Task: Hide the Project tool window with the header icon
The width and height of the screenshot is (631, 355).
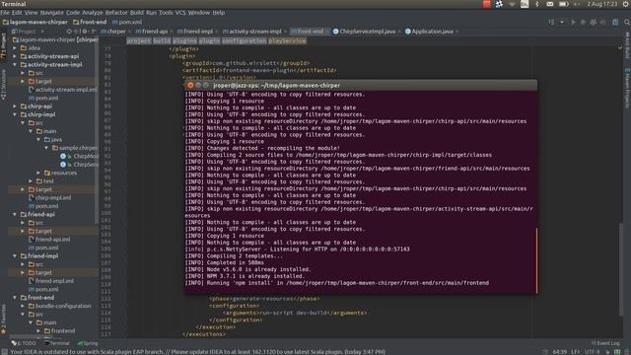Action: click(x=93, y=31)
